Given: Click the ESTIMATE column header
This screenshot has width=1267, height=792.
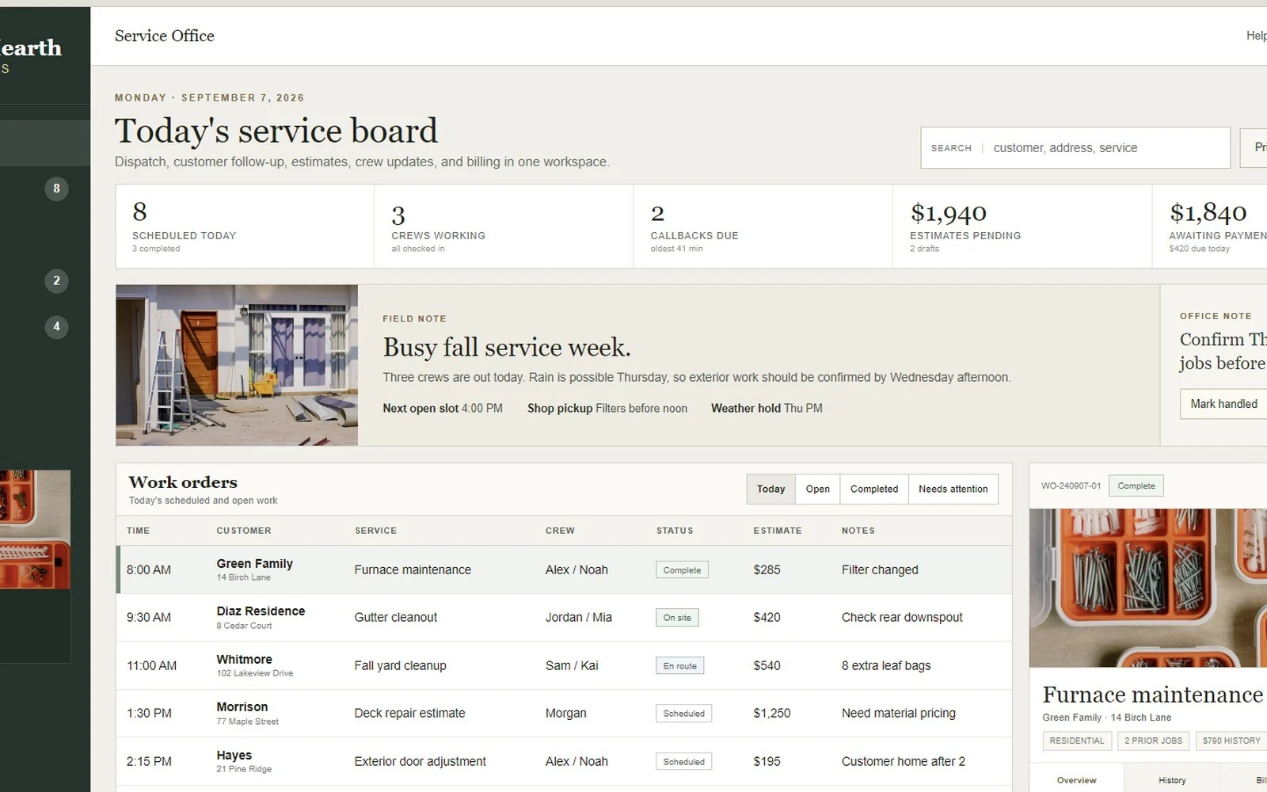Looking at the screenshot, I should pos(778,531).
